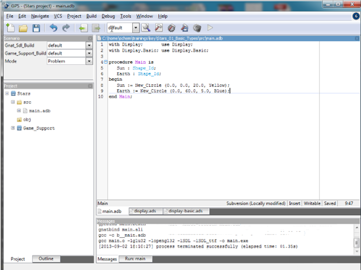361x270 pixels.
Task: Click the Insert mode indicator
Action: pos(295,203)
